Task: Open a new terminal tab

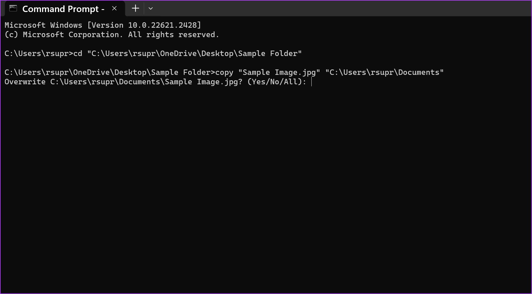Action: 135,8
